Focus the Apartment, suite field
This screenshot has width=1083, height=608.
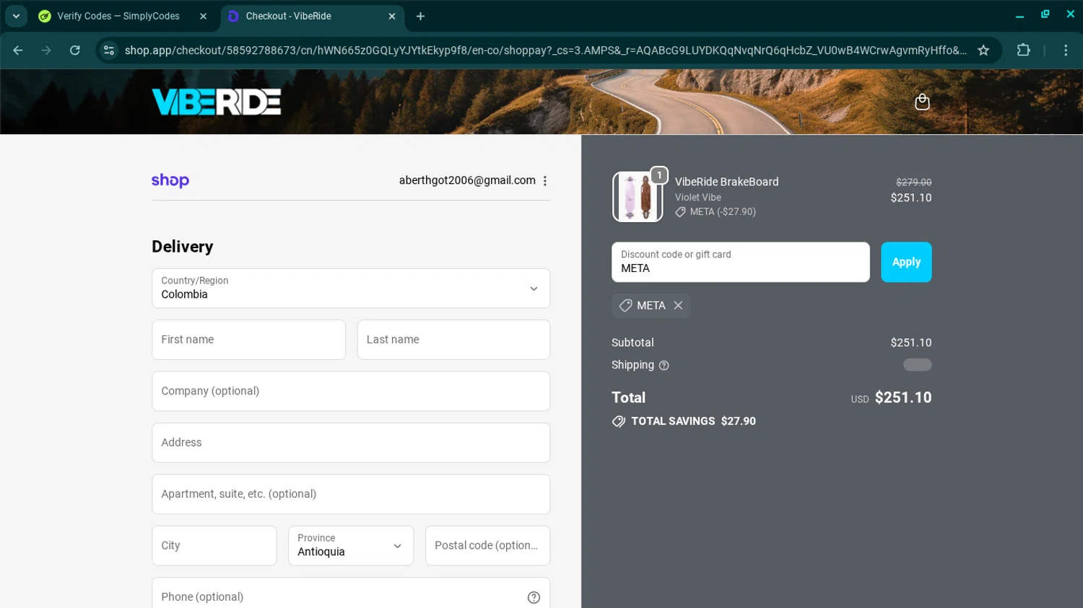[351, 494]
